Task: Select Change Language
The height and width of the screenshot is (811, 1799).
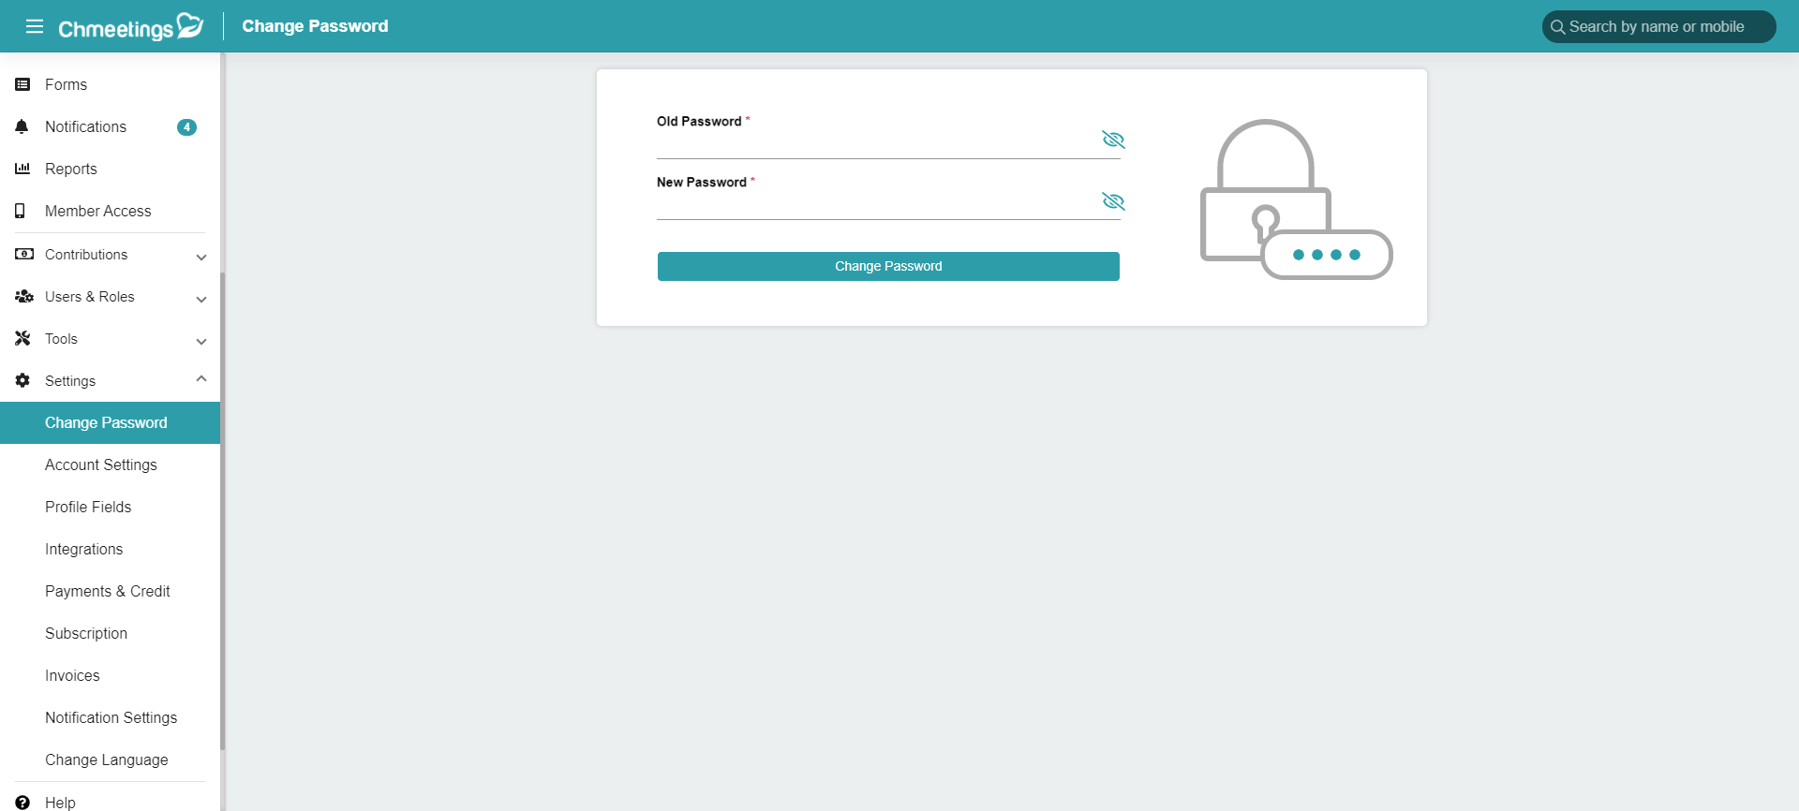Action: (110, 759)
